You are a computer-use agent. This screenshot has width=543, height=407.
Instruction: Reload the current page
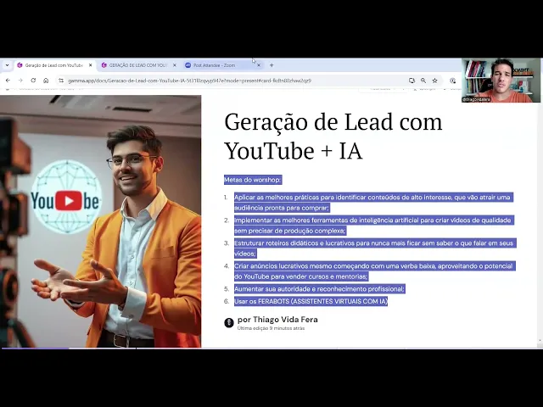pos(33,81)
